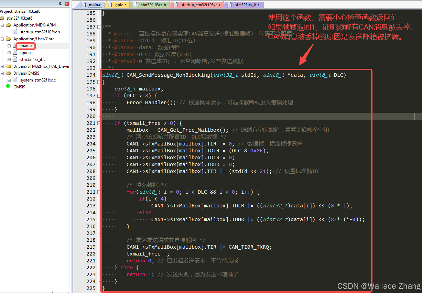Click 'uint8_t mailbox;' declaration on line 196
Screen dimensions: 422x293
click(139, 89)
